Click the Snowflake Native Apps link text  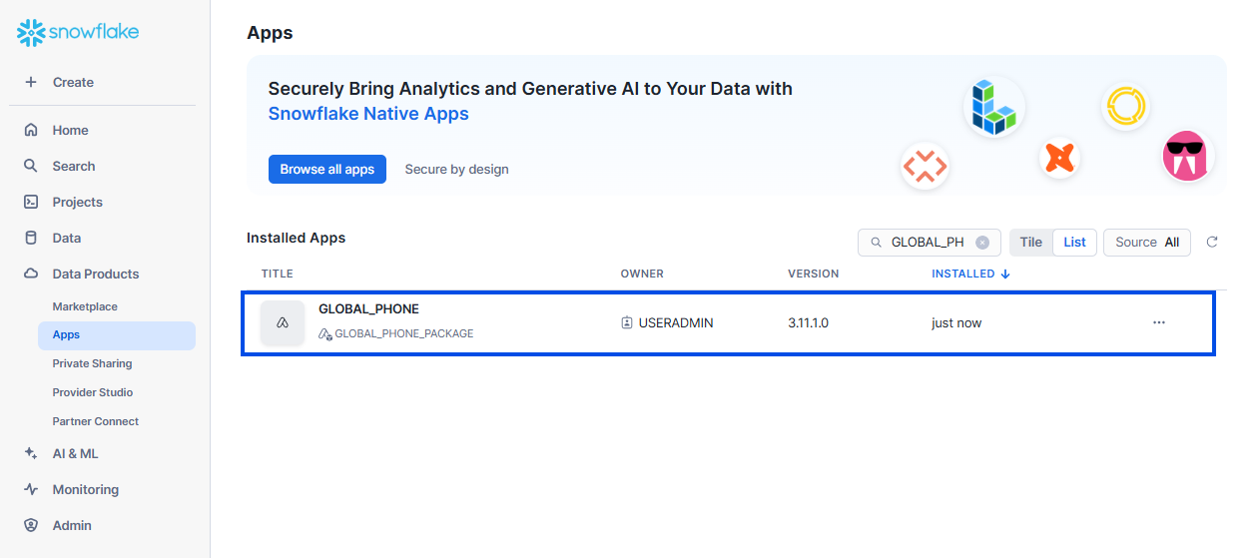point(368,114)
